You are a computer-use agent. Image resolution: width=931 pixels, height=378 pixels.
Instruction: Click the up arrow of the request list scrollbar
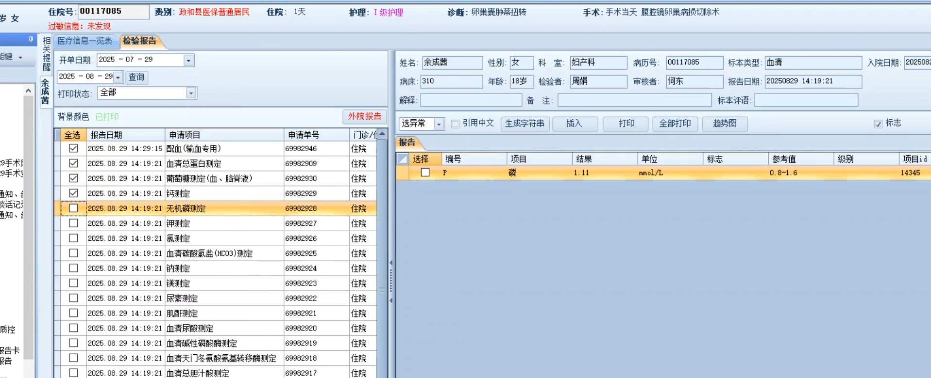[382, 134]
